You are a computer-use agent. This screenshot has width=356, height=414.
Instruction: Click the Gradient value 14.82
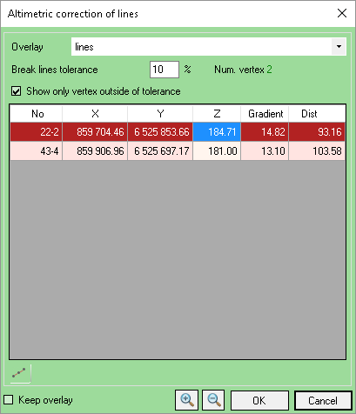pyautogui.click(x=265, y=132)
